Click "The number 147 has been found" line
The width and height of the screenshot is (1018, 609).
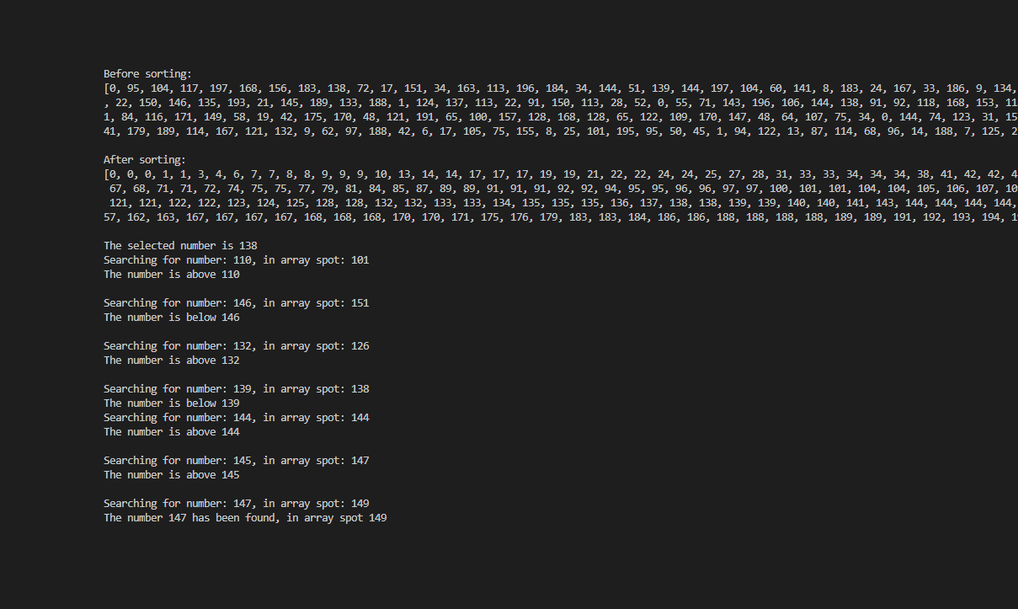245,518
